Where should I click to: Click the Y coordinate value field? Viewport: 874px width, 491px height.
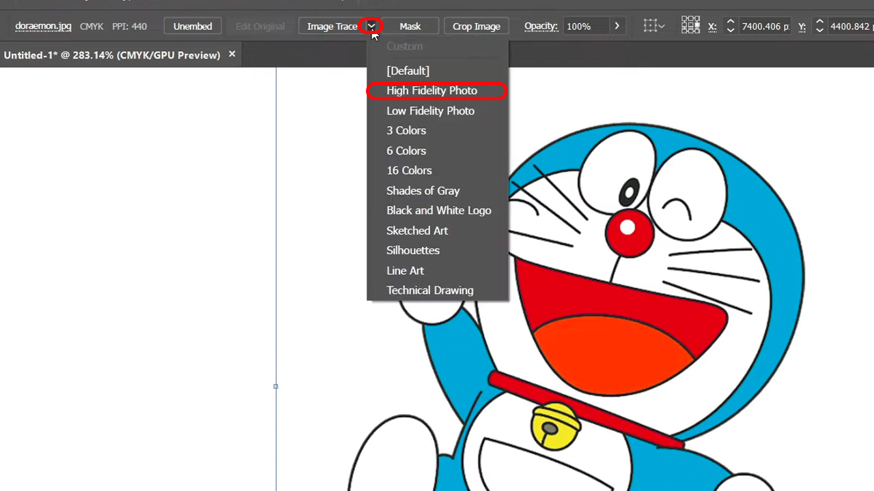pos(851,26)
